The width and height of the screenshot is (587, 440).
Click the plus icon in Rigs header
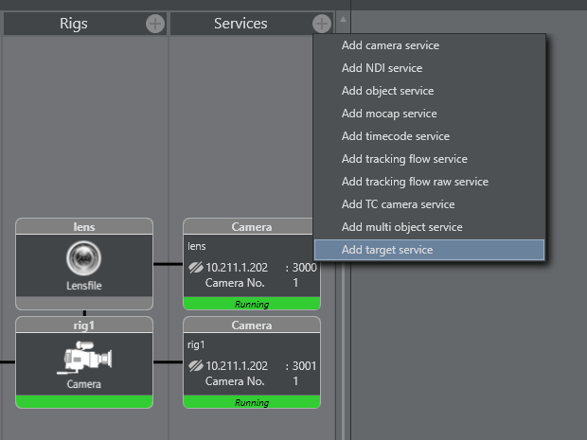[155, 24]
